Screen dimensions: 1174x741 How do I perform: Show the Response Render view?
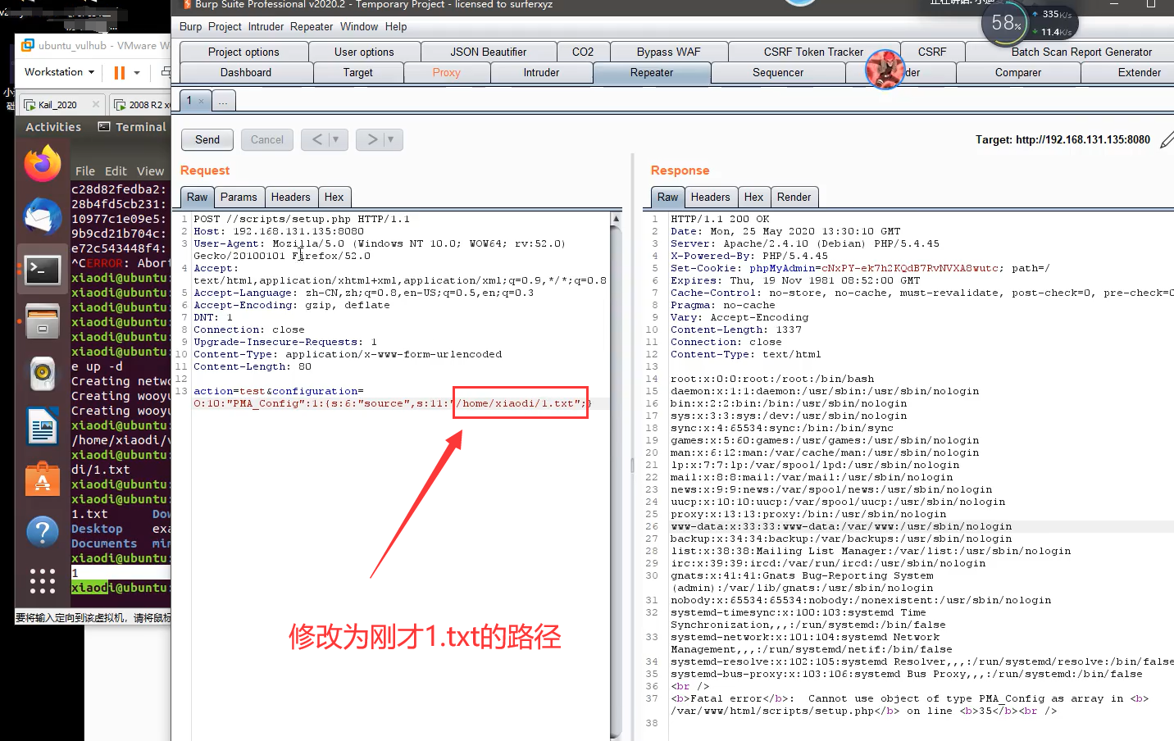pyautogui.click(x=794, y=197)
